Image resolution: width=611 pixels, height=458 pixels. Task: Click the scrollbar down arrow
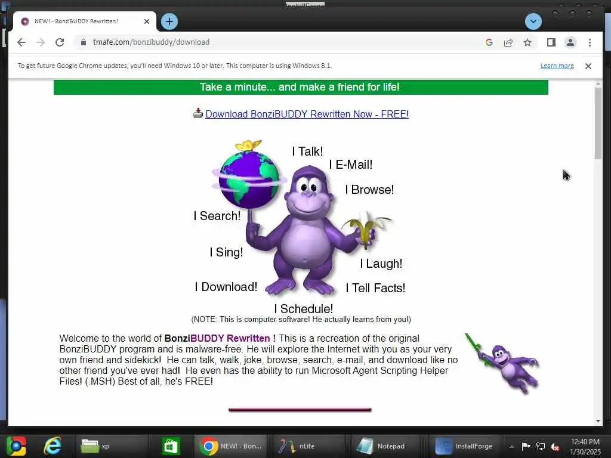pyautogui.click(x=598, y=421)
